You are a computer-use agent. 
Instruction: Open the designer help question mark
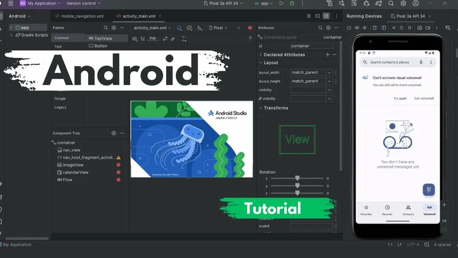[250, 38]
